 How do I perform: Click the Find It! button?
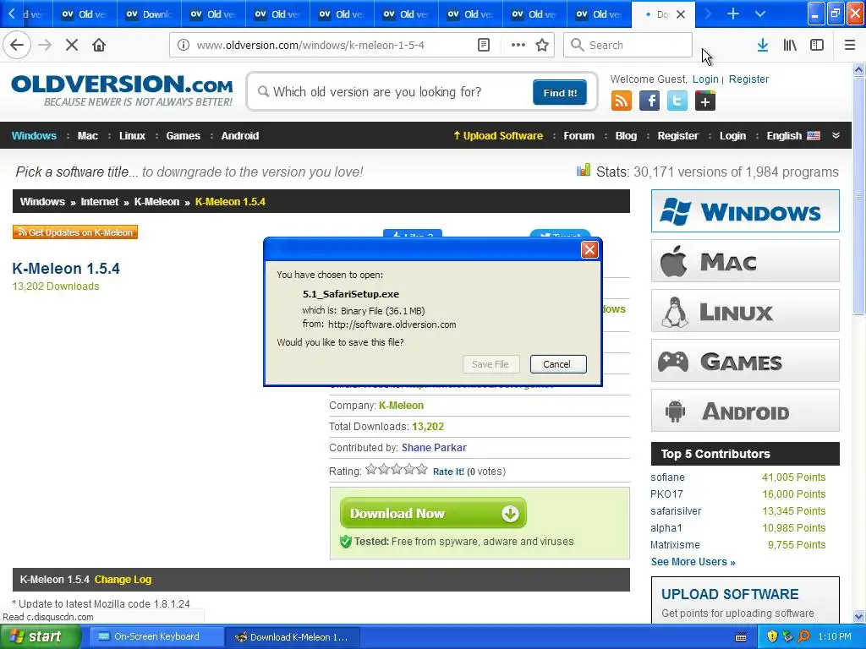tap(560, 92)
